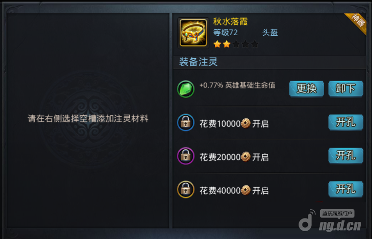Click the 请在右侧选择空槽添加注灵材料 hint text
The height and width of the screenshot is (239, 372).
pos(88,118)
